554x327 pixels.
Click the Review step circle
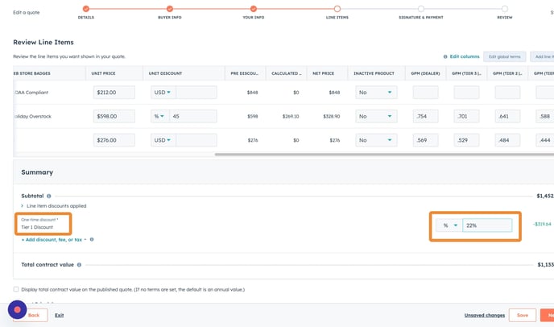(x=504, y=8)
